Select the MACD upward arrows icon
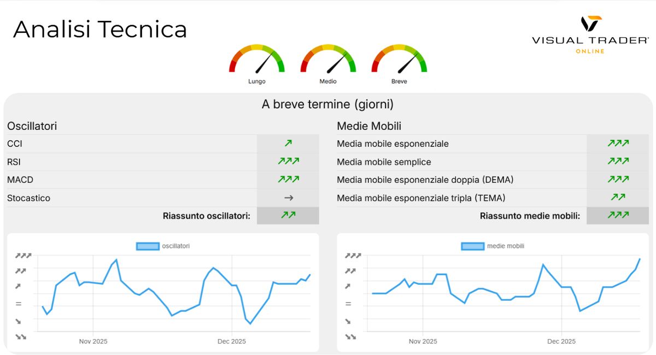 point(288,179)
